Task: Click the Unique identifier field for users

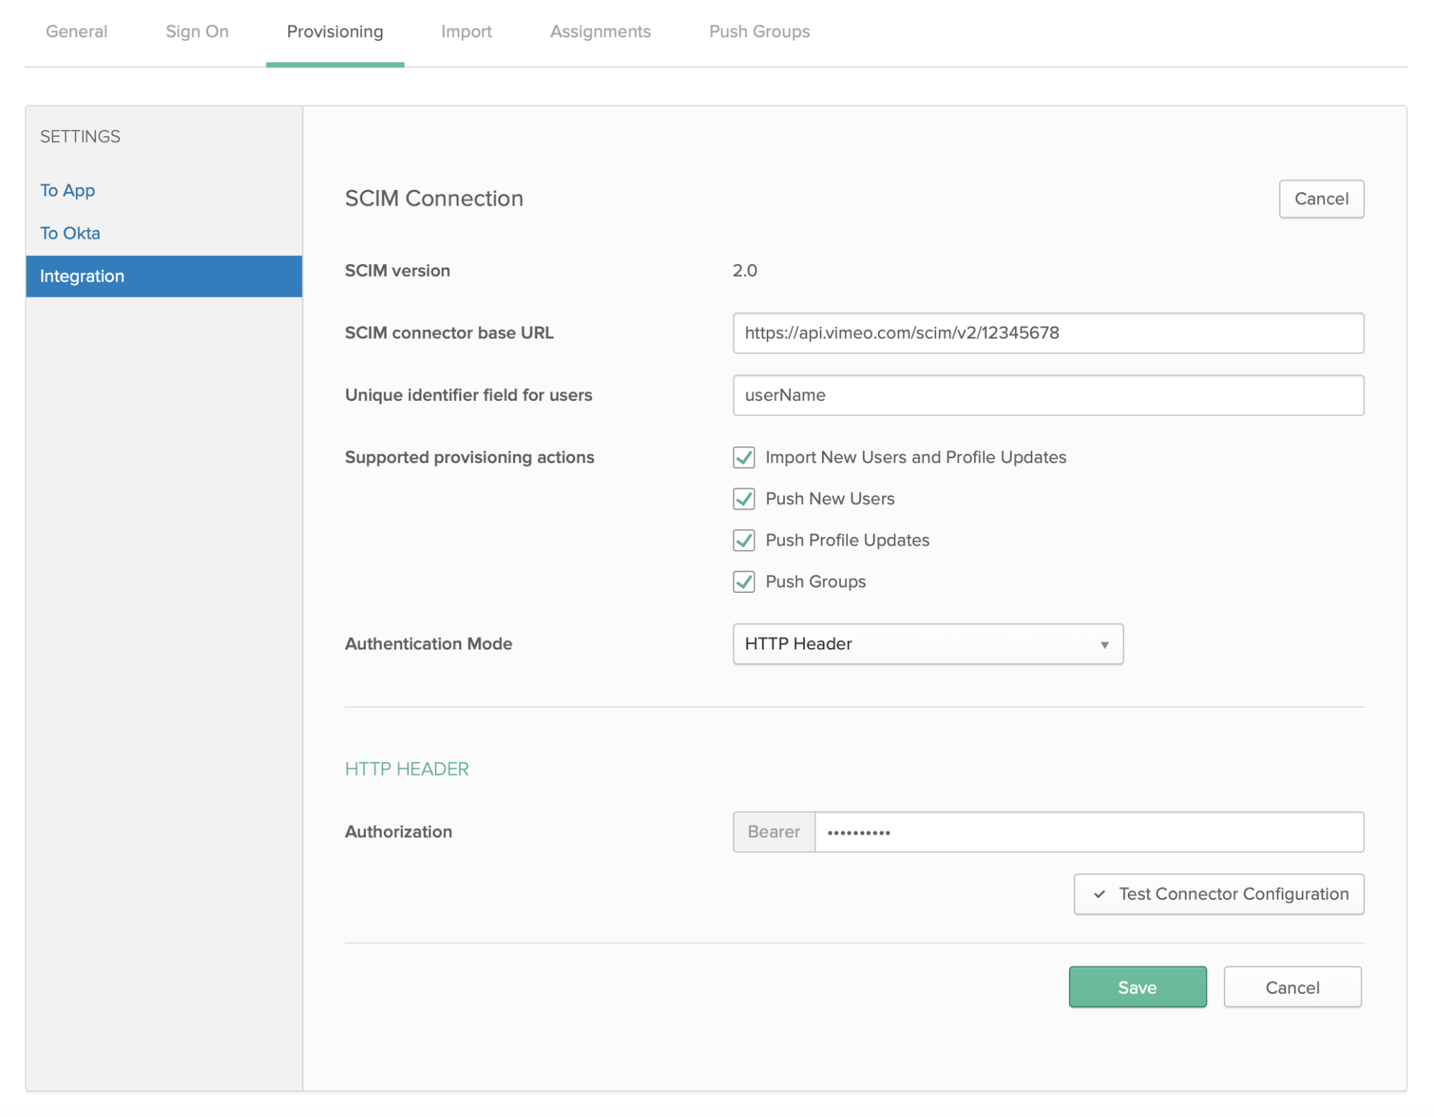Action: click(1047, 394)
